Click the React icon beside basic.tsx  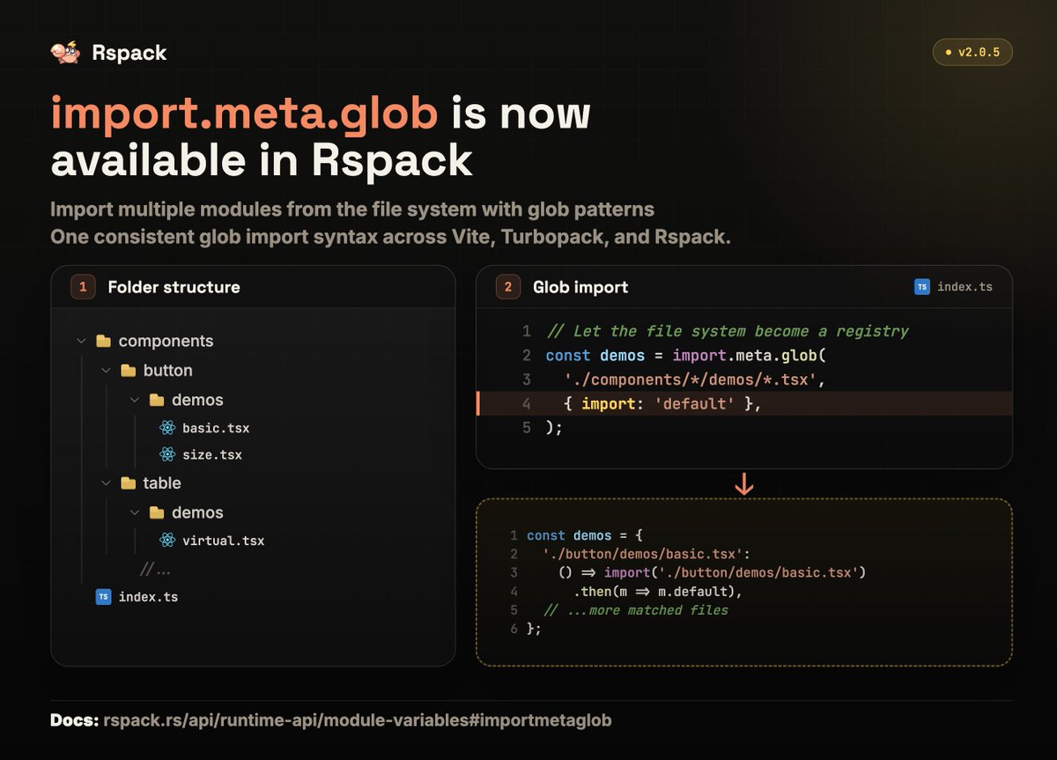(167, 428)
